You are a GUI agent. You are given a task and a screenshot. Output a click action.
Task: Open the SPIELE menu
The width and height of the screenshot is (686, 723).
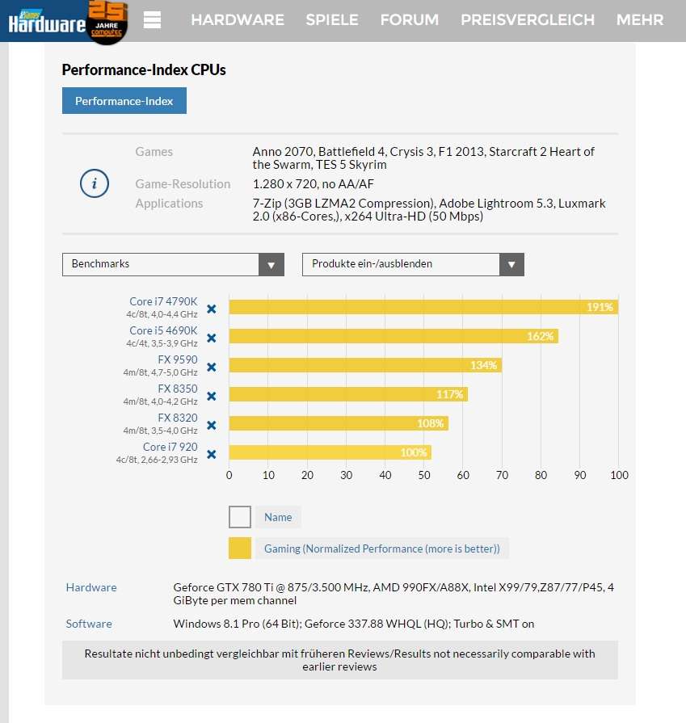332,20
